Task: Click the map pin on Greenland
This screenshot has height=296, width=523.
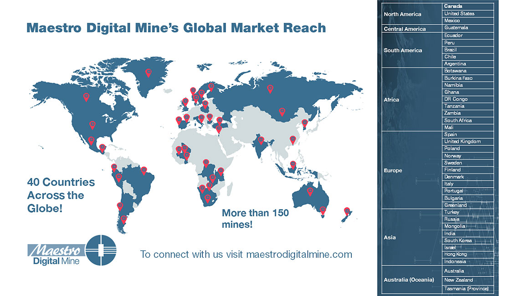Action: pyautogui.click(x=149, y=73)
